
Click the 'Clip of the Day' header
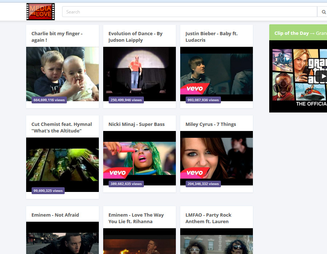(298, 32)
